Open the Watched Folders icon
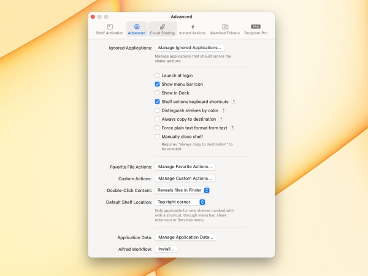This screenshot has width=368, height=276. pos(225,27)
